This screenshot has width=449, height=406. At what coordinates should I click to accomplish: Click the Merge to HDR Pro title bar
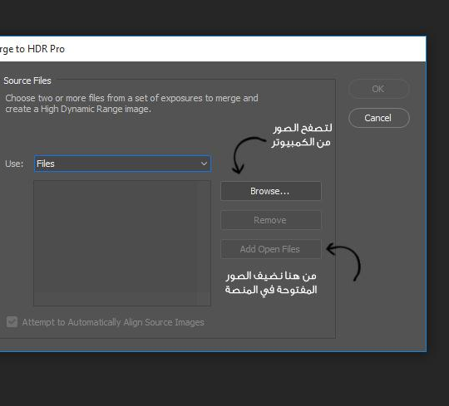(x=213, y=49)
